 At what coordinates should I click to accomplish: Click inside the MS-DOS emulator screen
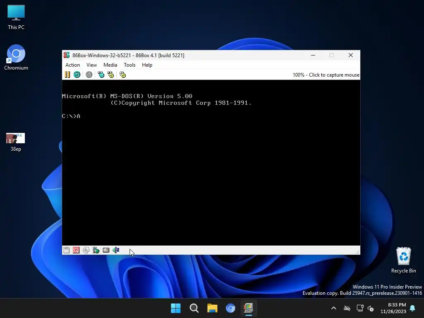pyautogui.click(x=211, y=162)
